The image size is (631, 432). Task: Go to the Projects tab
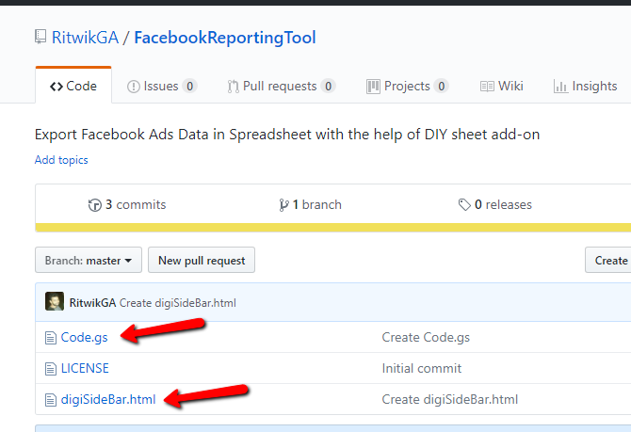coord(407,86)
